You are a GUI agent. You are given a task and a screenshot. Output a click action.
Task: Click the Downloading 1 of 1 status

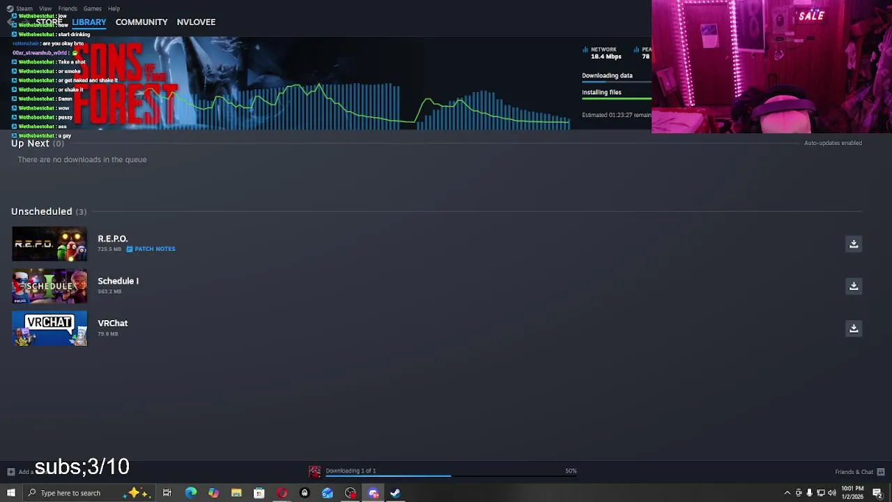351,471
